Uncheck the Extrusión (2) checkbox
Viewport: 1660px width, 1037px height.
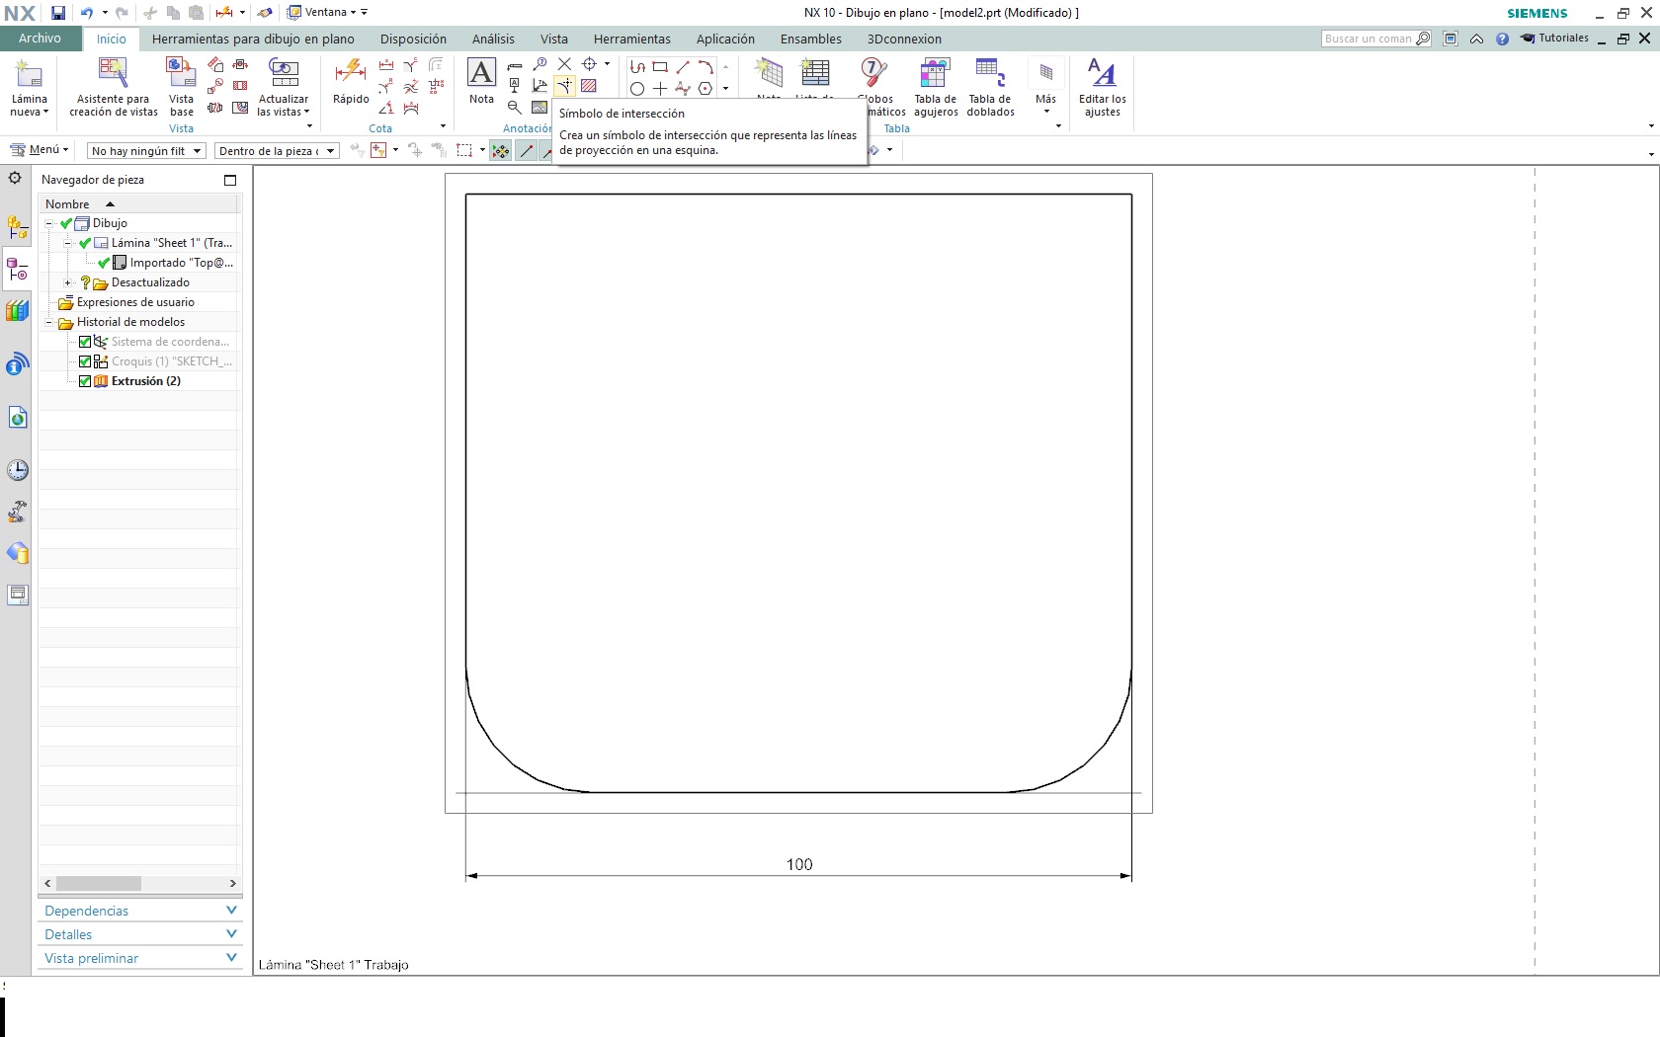[85, 381]
